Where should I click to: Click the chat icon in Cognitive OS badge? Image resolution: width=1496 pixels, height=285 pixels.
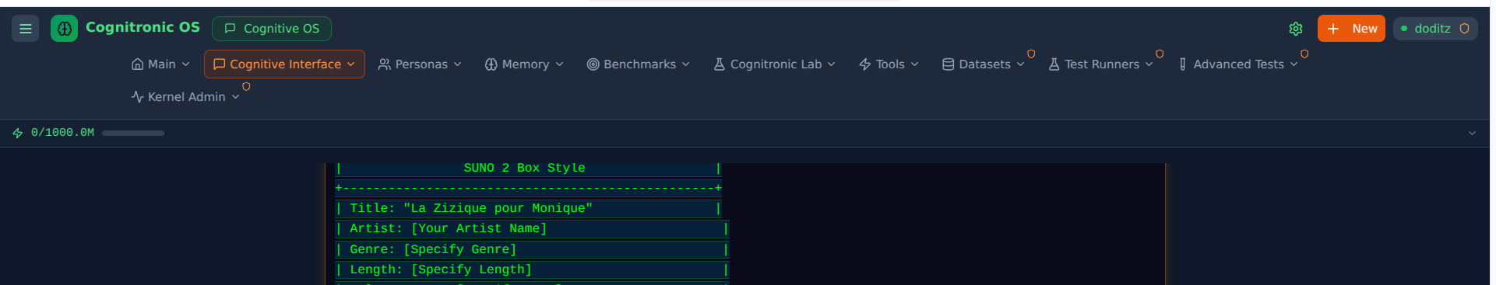(230, 29)
